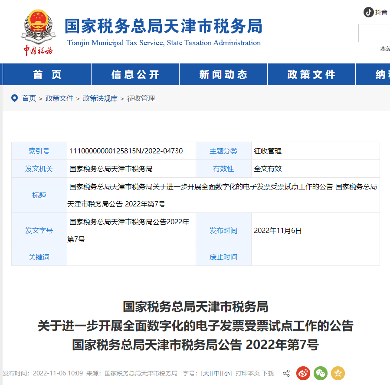Click the China Taxation emblem logo
Screen dimensions: 390x385
[x=38, y=33]
